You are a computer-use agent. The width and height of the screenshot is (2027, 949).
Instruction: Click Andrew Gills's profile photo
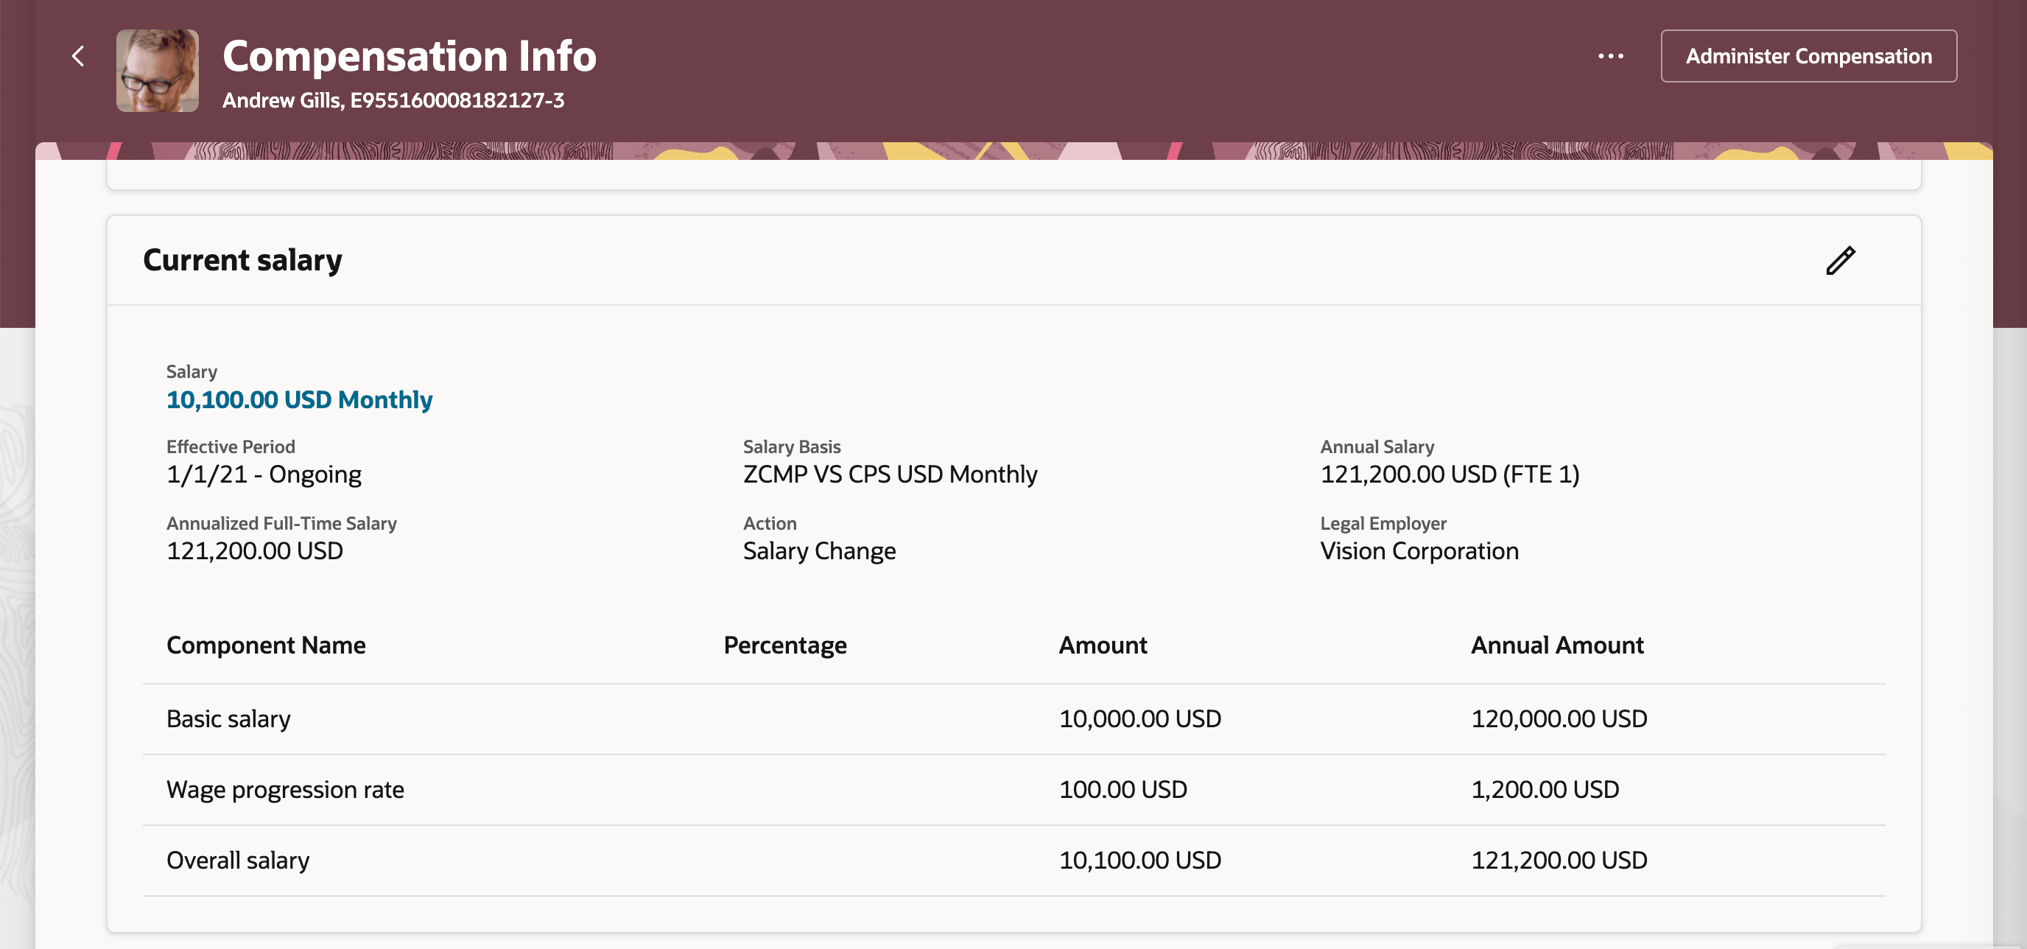coord(157,70)
